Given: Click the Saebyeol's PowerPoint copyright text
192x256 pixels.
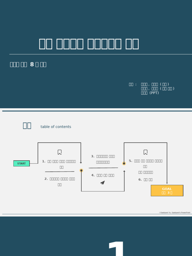Looking at the screenshot, I should [x=174, y=212].
